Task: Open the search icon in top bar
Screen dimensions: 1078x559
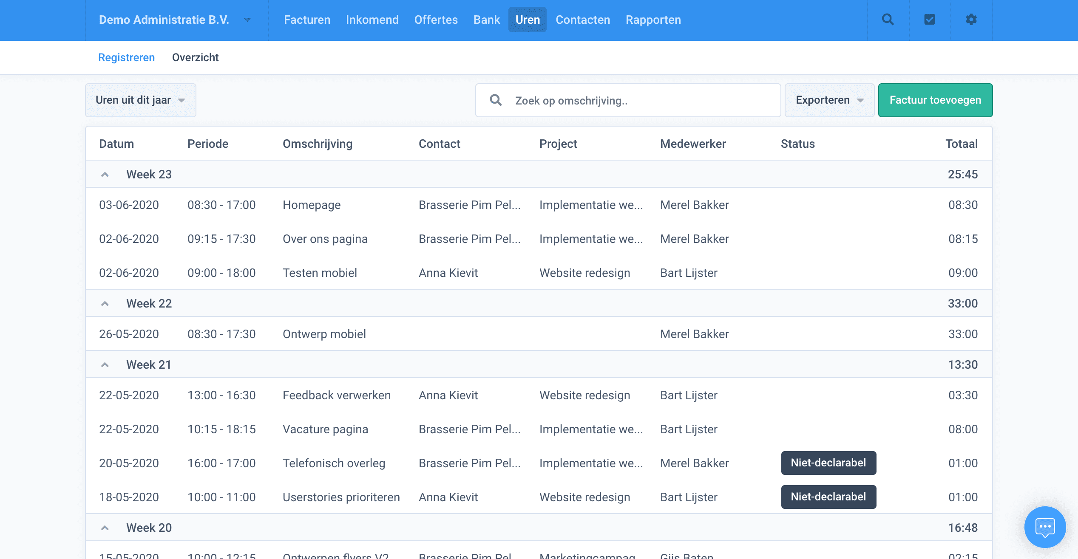Action: coord(888,20)
